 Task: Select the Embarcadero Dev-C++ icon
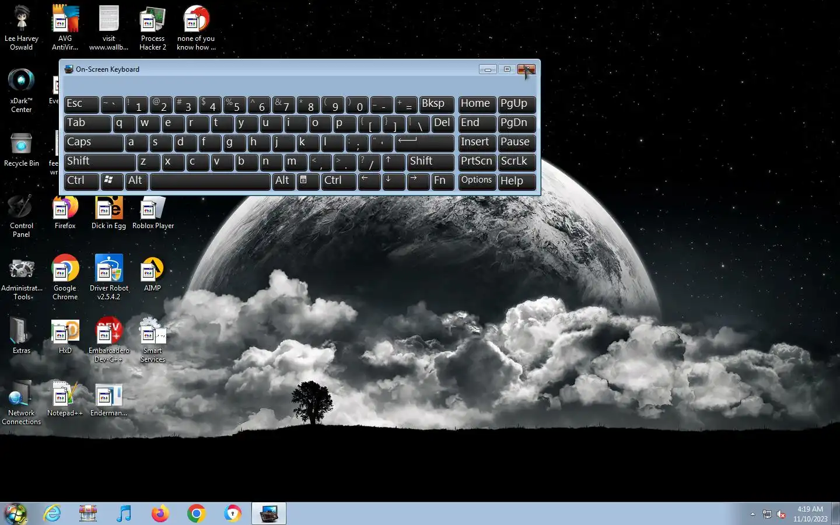coord(109,341)
